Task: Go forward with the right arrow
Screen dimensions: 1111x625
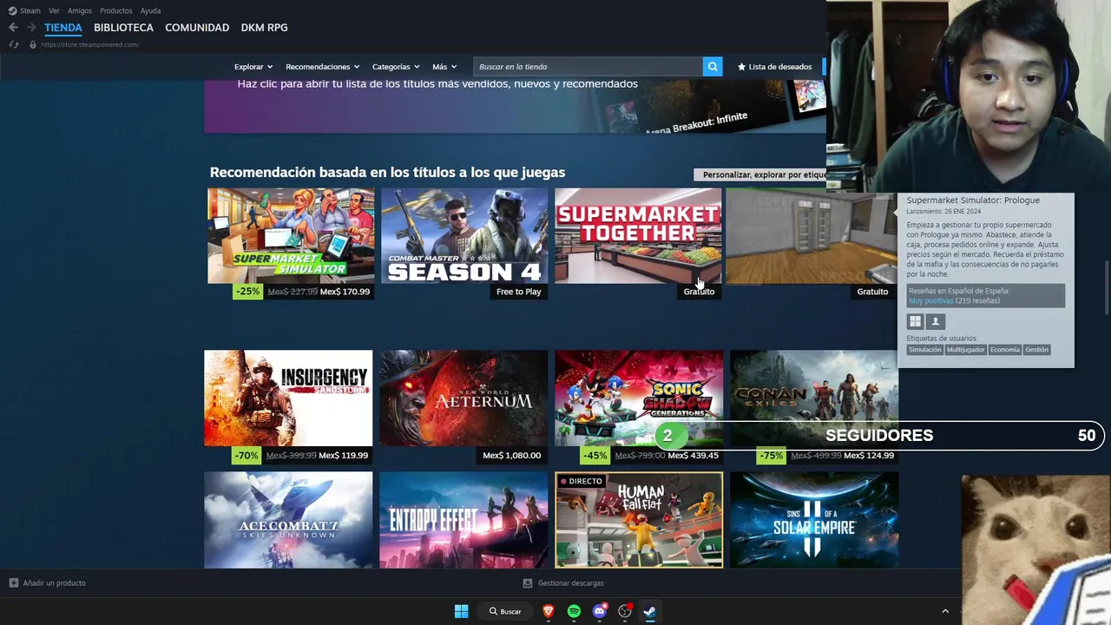Action: point(31,28)
